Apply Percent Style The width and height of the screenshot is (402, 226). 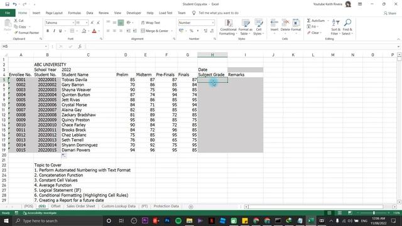coord(191,31)
